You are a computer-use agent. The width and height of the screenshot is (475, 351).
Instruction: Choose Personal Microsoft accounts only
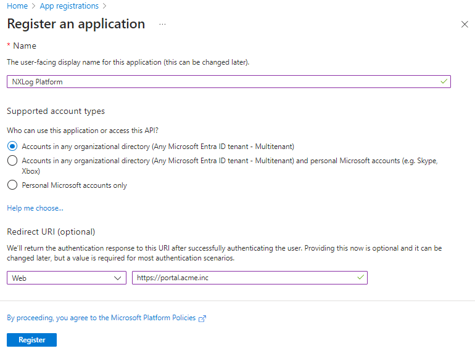tap(12, 185)
